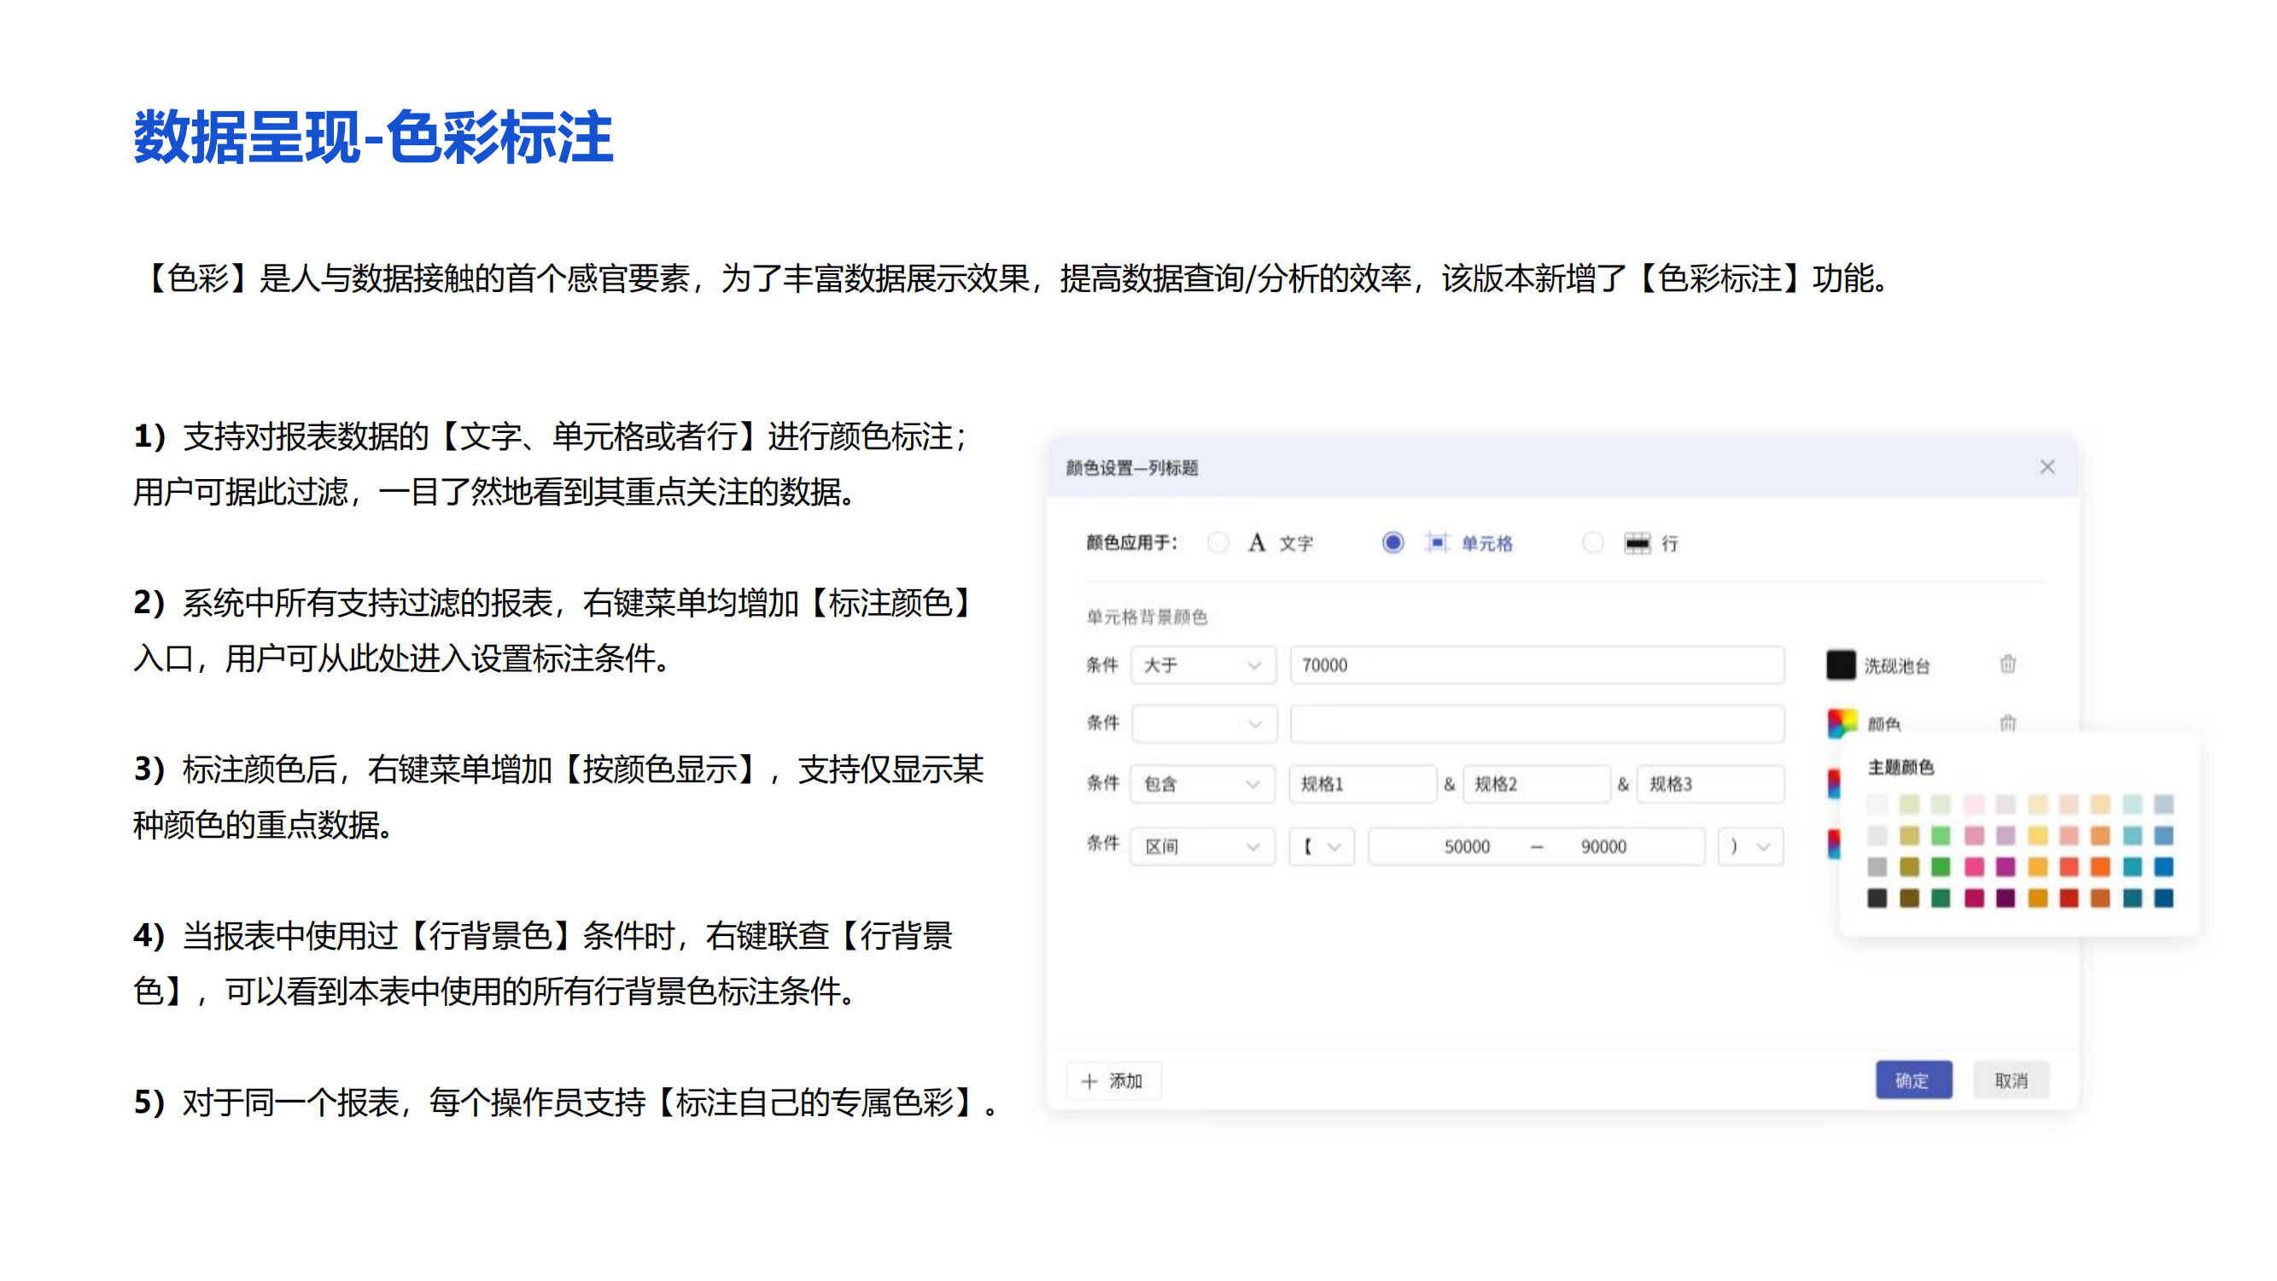Select the 文字 radio button
The image size is (2277, 1281).
coord(1218,543)
